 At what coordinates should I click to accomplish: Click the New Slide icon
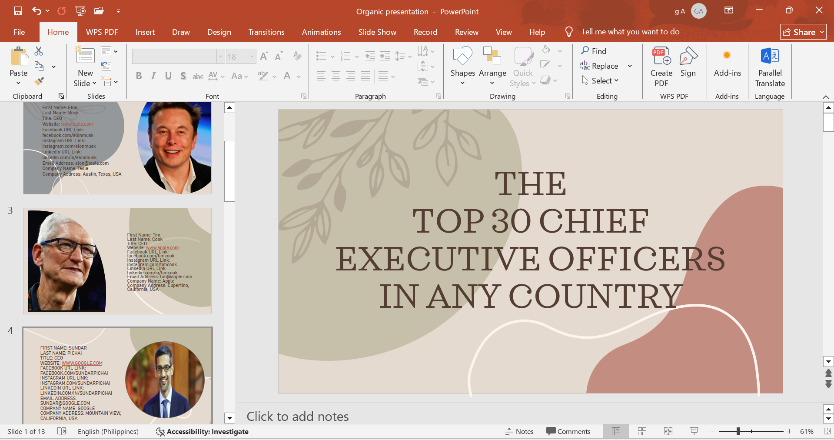pyautogui.click(x=85, y=56)
